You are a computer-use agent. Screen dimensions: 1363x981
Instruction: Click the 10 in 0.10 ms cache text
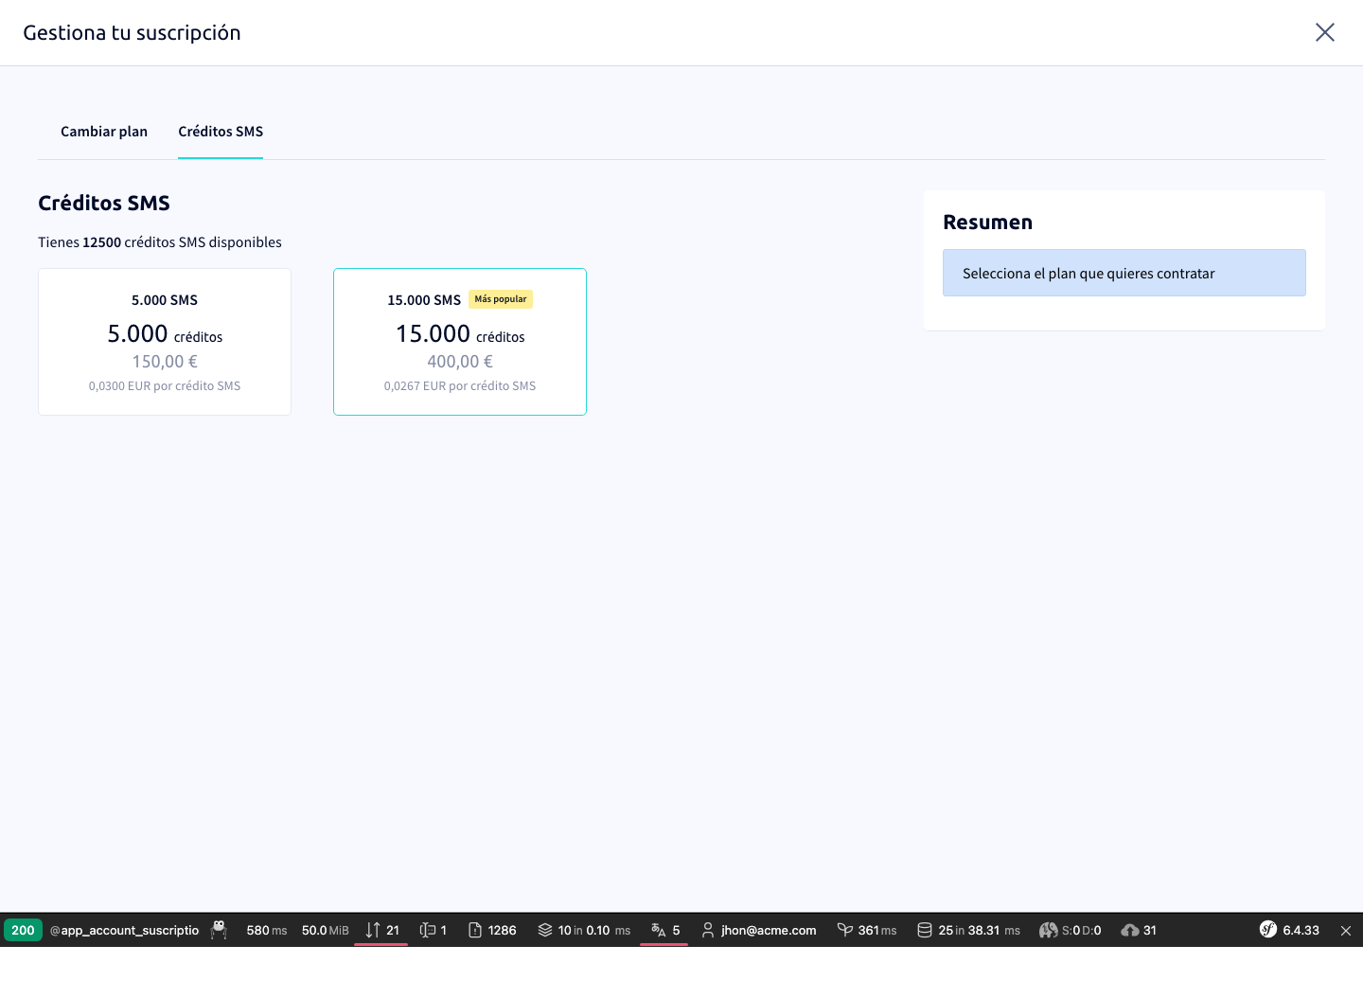594,930
